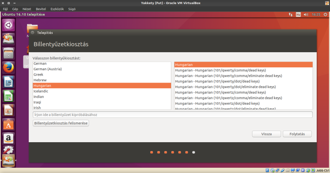Screen dimensions: 330x173
Task: Click the Vissza button
Action: [x=266, y=134]
